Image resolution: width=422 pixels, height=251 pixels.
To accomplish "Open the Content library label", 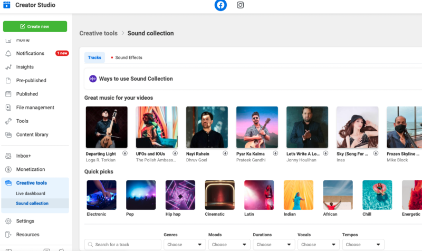I will tap(32, 134).
